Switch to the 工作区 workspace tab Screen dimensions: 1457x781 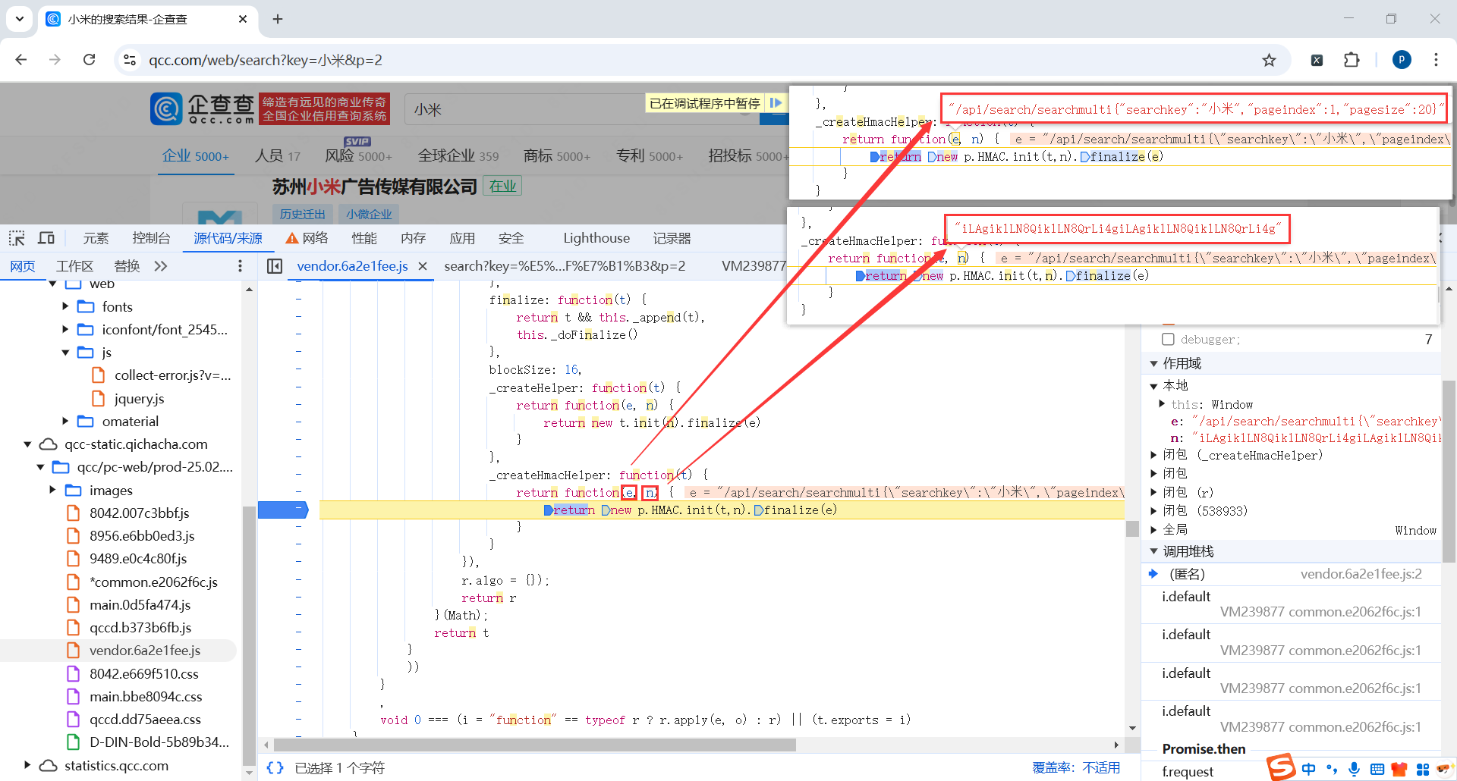pyautogui.click(x=74, y=266)
